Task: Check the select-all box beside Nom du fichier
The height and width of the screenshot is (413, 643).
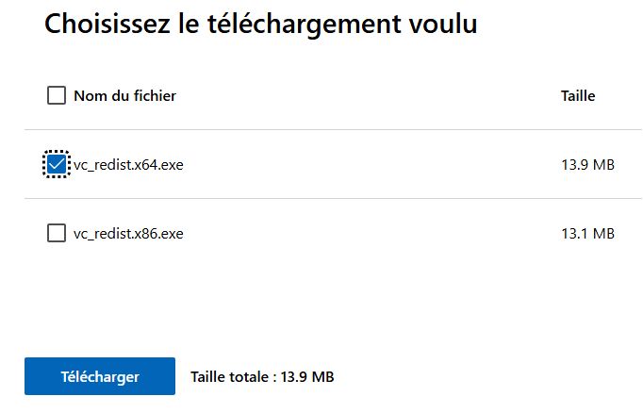Action: pos(57,95)
